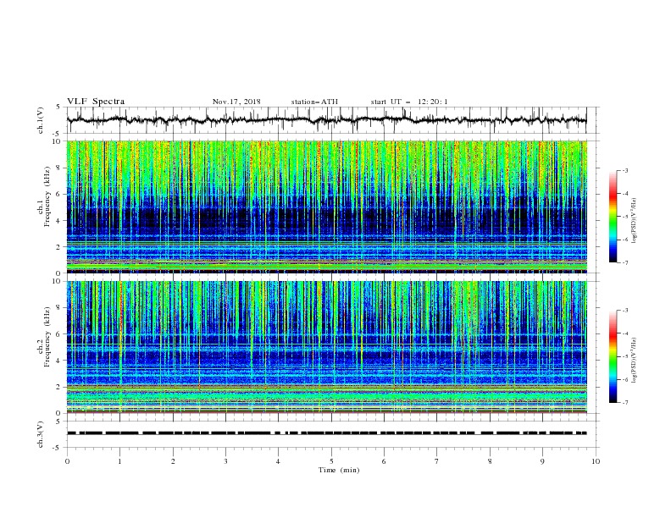Screen dimensions: 671x518
Task: Click ch.1 colorbar tick label '-5'
Action: pos(624,217)
